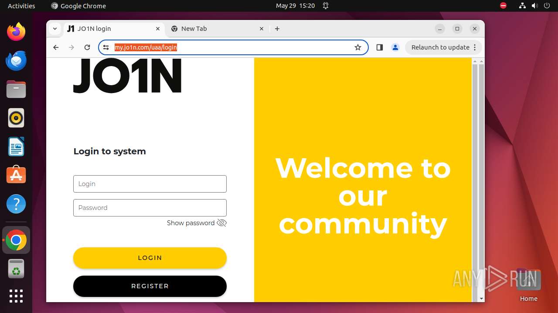Click the black REGISTER button
Viewport: 558px width, 313px height.
[x=150, y=286]
